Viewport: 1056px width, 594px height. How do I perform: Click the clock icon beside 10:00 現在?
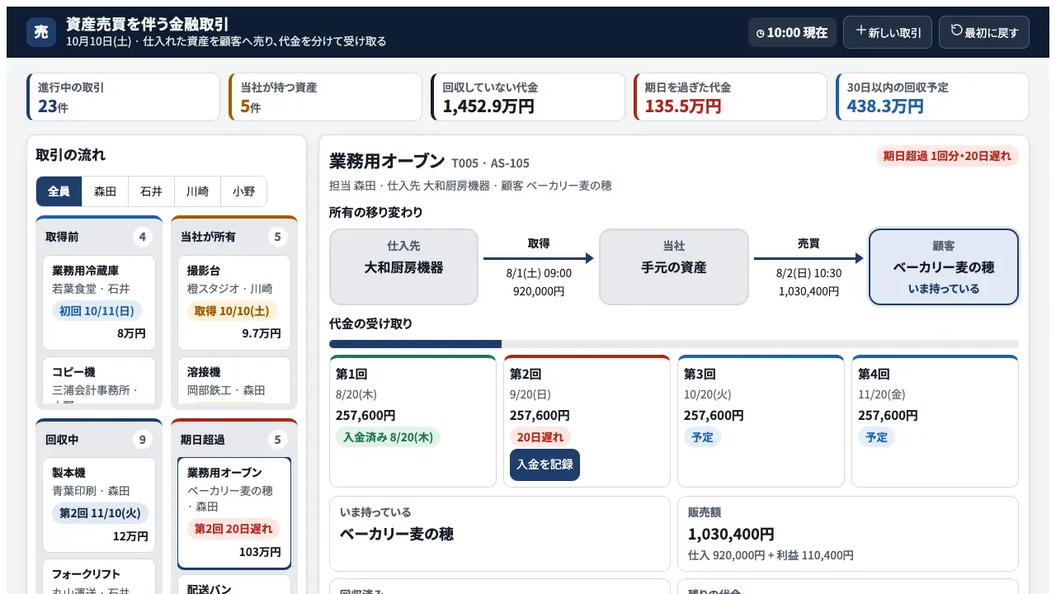coord(761,33)
